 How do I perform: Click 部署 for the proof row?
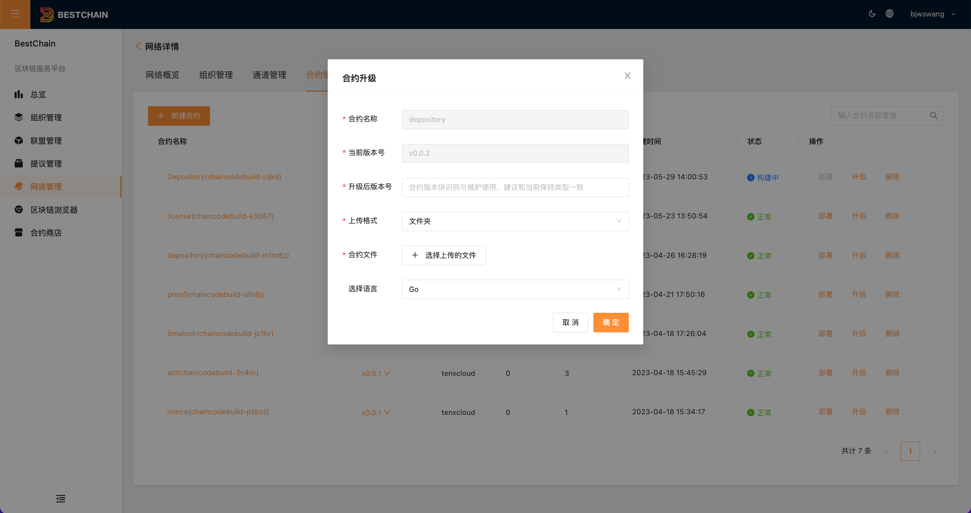point(825,294)
